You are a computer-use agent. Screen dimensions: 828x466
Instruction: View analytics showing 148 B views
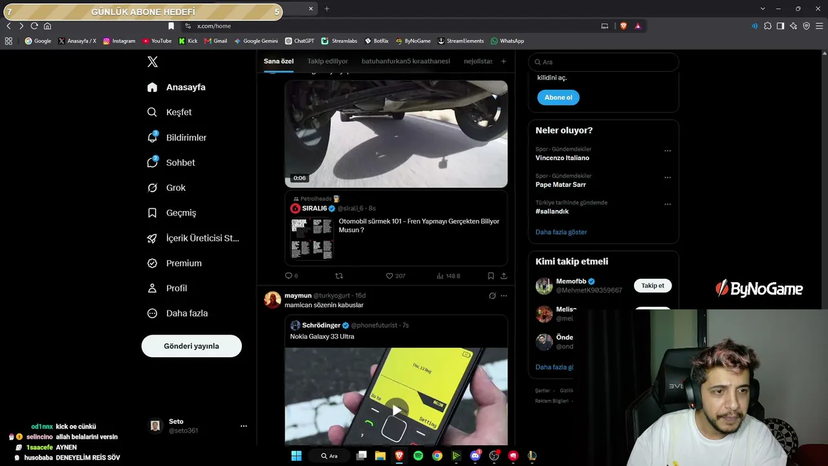click(448, 276)
